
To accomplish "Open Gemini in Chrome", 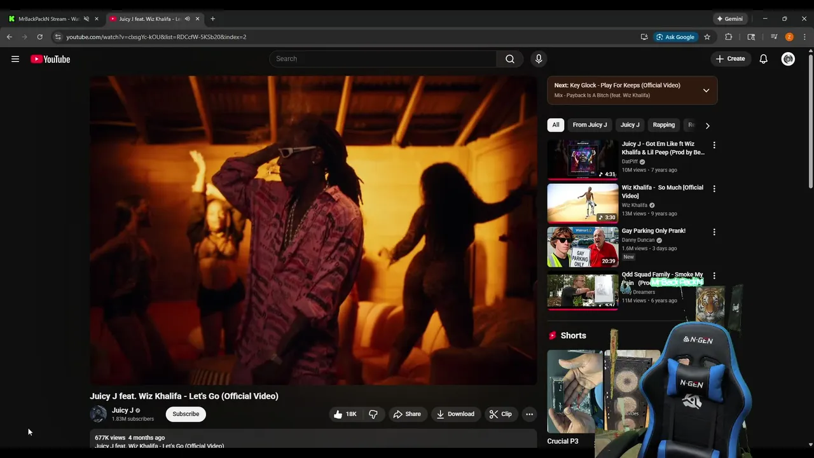I will (x=729, y=19).
